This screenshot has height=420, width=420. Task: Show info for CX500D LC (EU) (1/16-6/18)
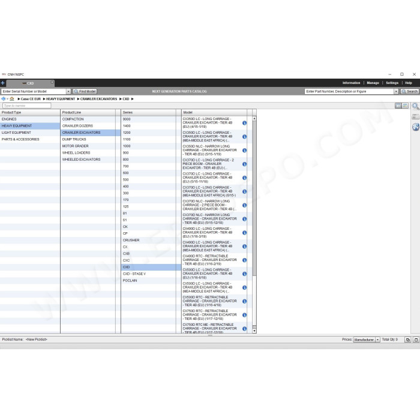tap(245, 274)
